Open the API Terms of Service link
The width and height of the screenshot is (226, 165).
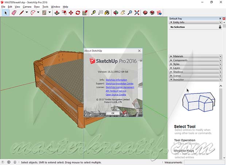116,91
